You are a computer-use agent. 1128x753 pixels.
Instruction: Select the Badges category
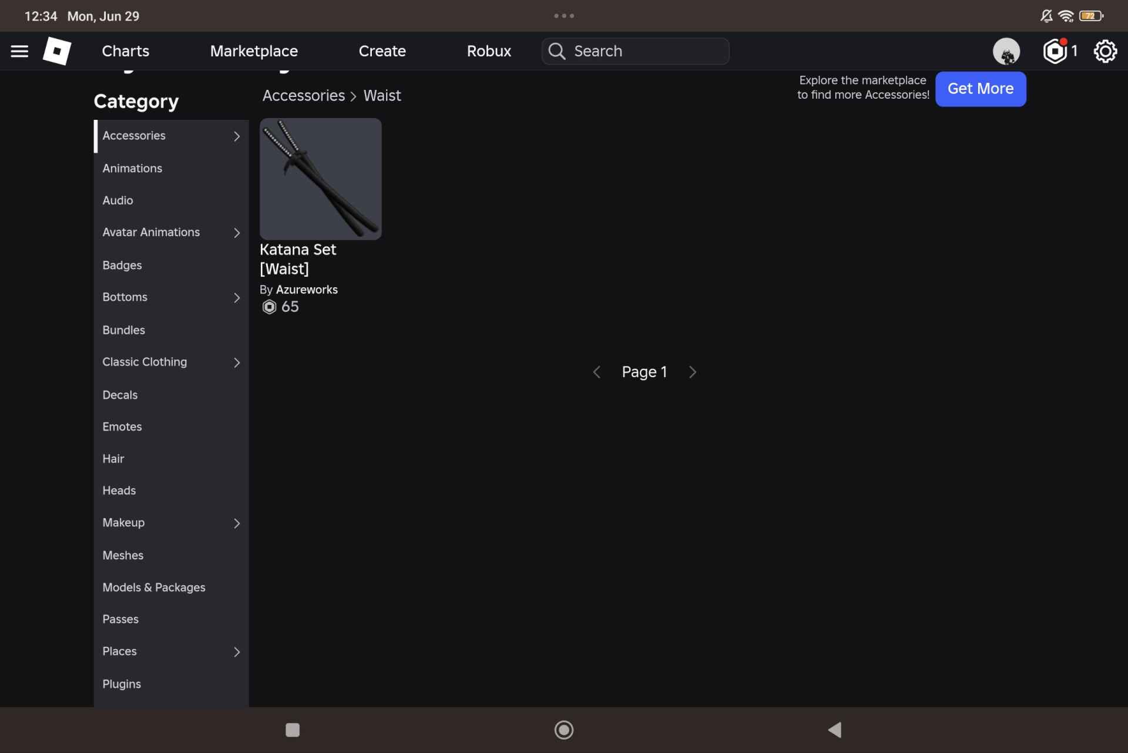point(172,265)
